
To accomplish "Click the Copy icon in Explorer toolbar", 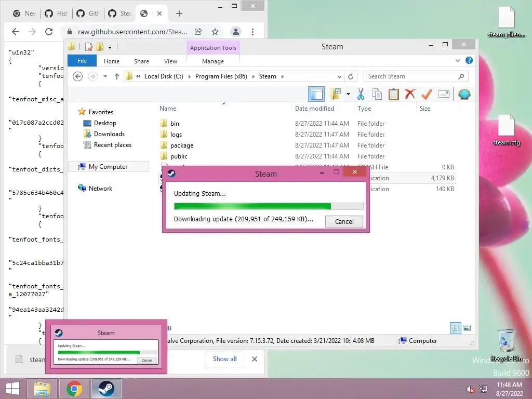I will pos(377,94).
